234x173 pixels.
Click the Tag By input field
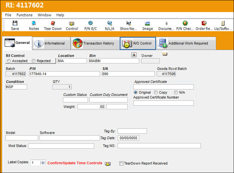tap(132, 131)
